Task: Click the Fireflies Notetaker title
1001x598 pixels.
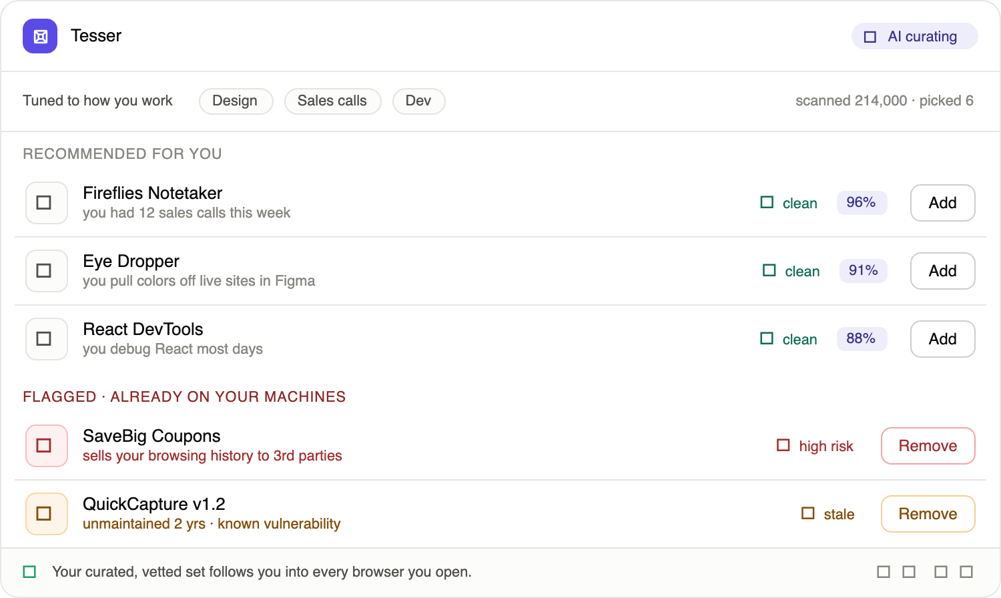Action: [x=153, y=194]
